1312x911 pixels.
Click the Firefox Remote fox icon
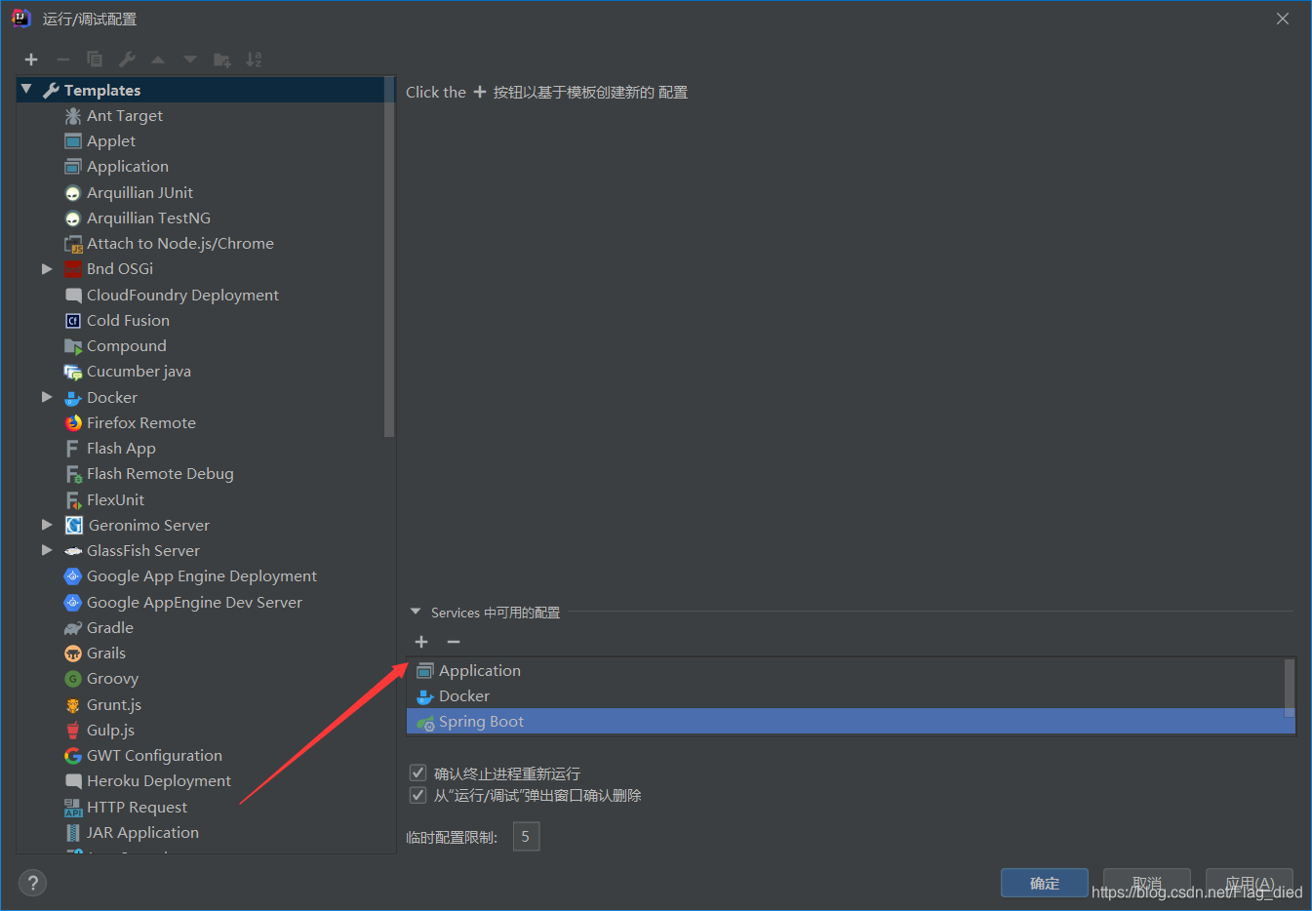73,423
